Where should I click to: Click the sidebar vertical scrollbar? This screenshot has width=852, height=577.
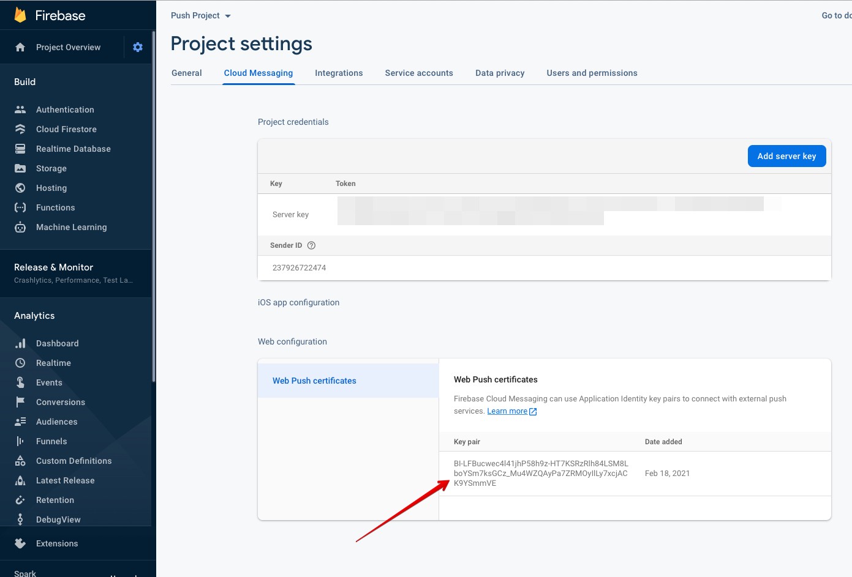point(154,208)
